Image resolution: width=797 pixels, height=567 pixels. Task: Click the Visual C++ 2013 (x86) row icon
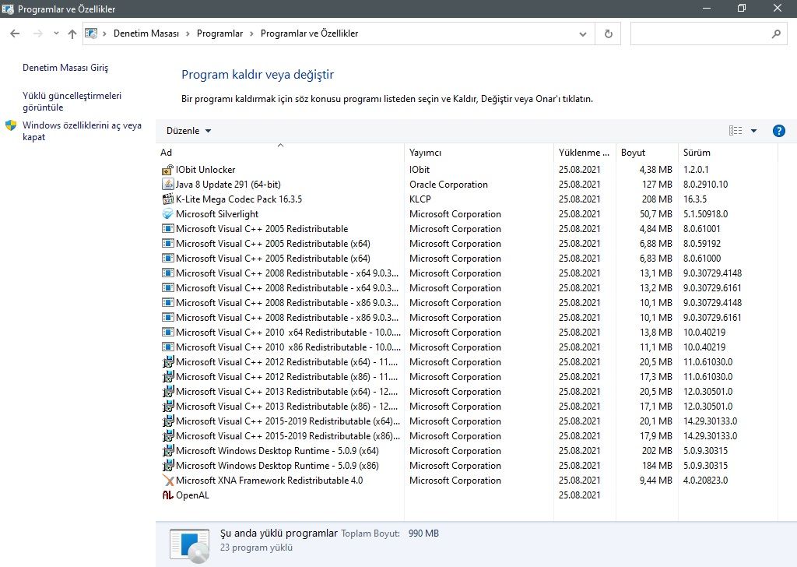tap(168, 407)
